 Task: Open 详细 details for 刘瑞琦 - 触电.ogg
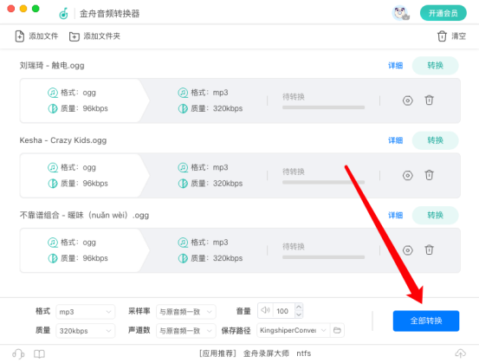[x=395, y=65]
